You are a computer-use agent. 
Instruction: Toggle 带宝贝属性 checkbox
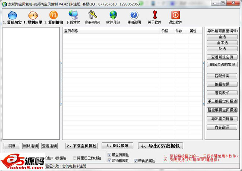pyautogui.click(x=109, y=155)
